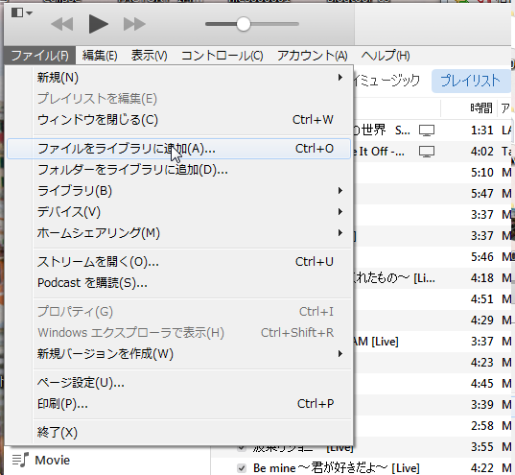Screen dimensions: 515x475
Task: Expand 新規バージョンを作成(W) submenu
Action: (178, 354)
